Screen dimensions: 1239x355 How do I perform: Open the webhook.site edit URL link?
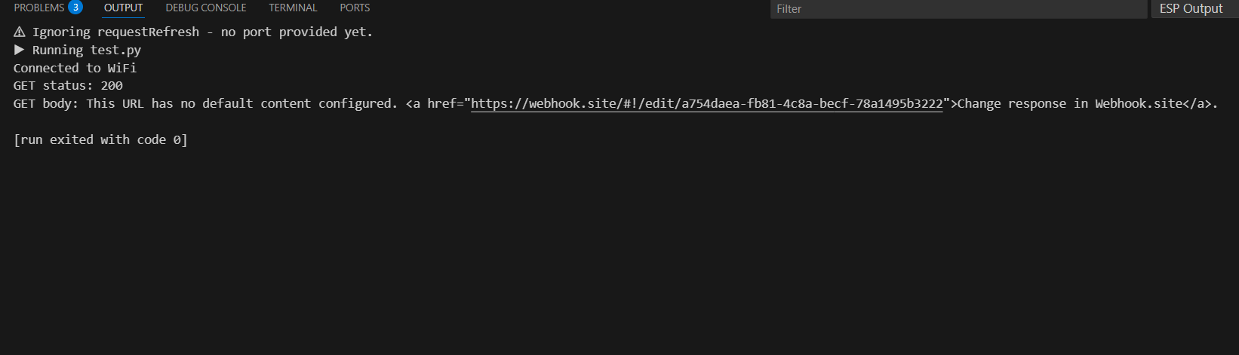click(x=706, y=104)
